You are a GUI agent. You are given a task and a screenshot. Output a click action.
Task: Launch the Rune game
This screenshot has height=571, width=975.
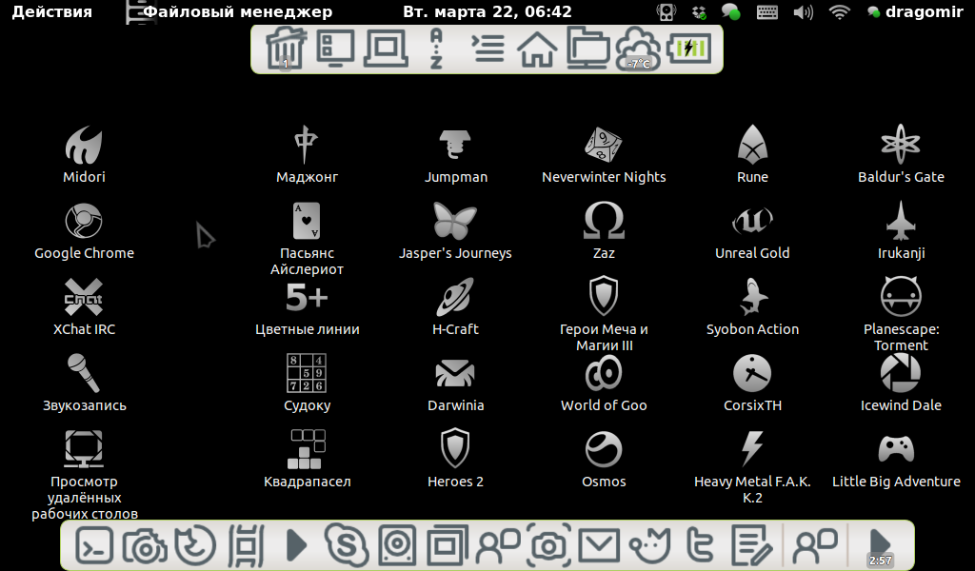[752, 146]
